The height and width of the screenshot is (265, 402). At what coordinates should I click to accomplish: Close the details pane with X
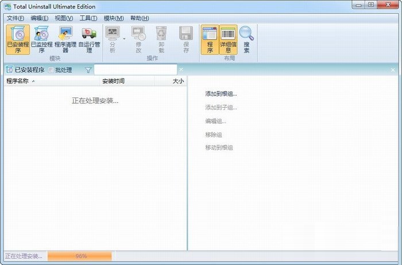point(393,70)
